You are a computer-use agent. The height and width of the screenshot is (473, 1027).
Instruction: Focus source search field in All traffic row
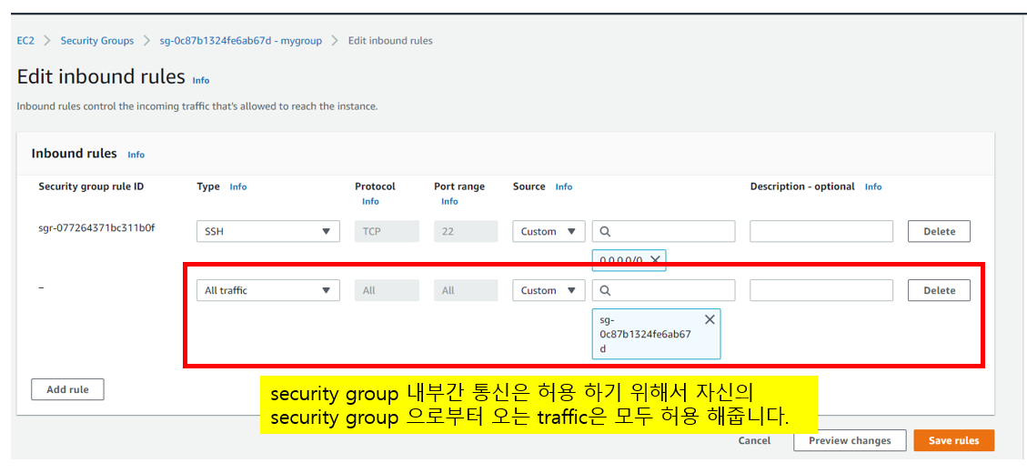click(x=663, y=290)
